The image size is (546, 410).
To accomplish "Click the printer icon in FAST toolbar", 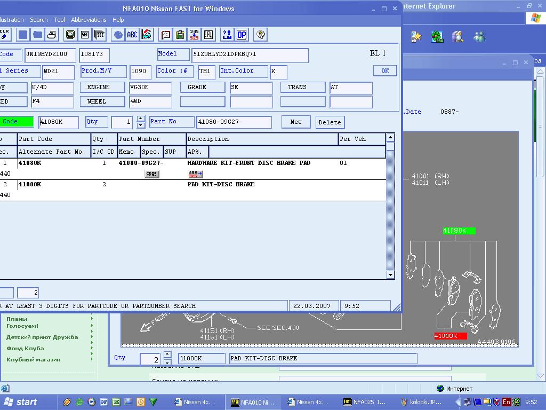I will (52, 35).
